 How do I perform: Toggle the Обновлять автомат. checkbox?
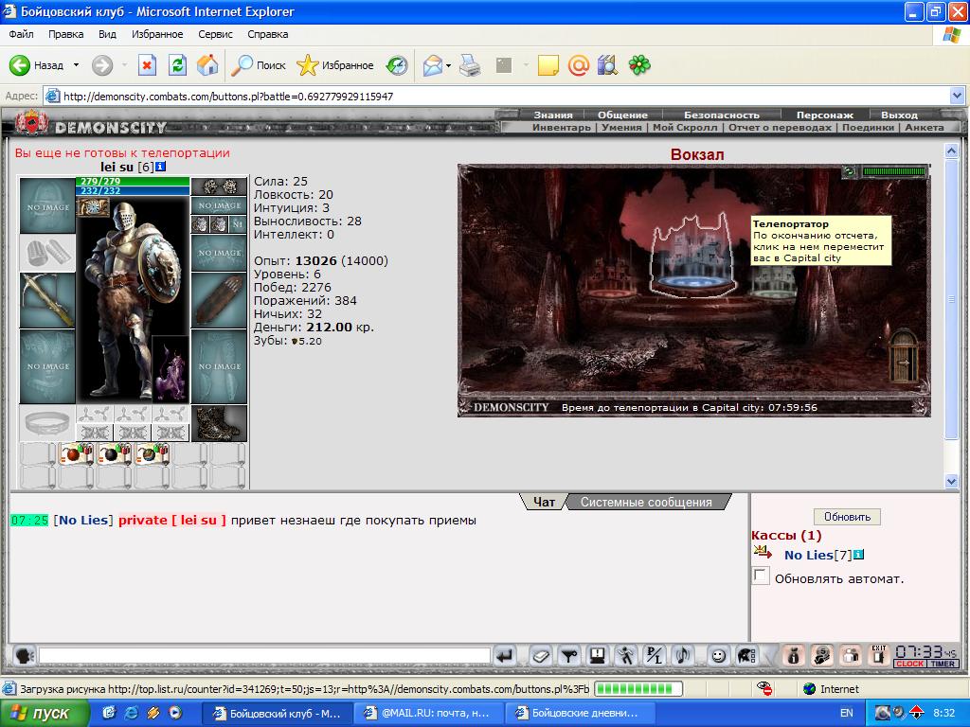pos(761,576)
